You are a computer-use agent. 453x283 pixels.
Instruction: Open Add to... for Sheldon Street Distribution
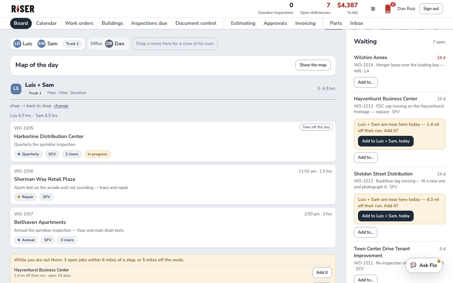click(366, 232)
